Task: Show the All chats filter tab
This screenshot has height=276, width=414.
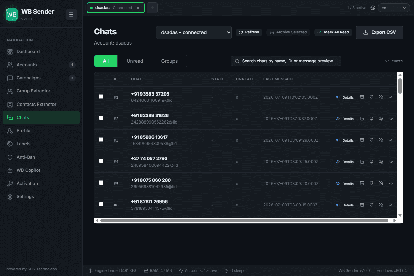Action: tap(106, 61)
